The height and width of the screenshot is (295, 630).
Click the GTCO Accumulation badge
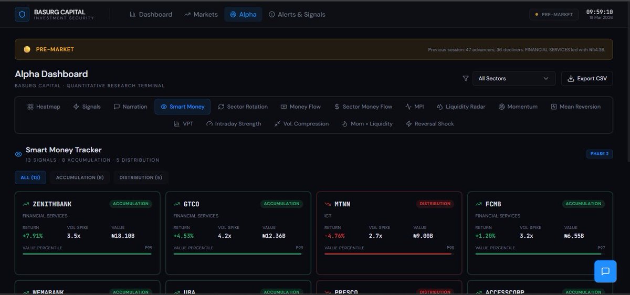[x=281, y=204]
